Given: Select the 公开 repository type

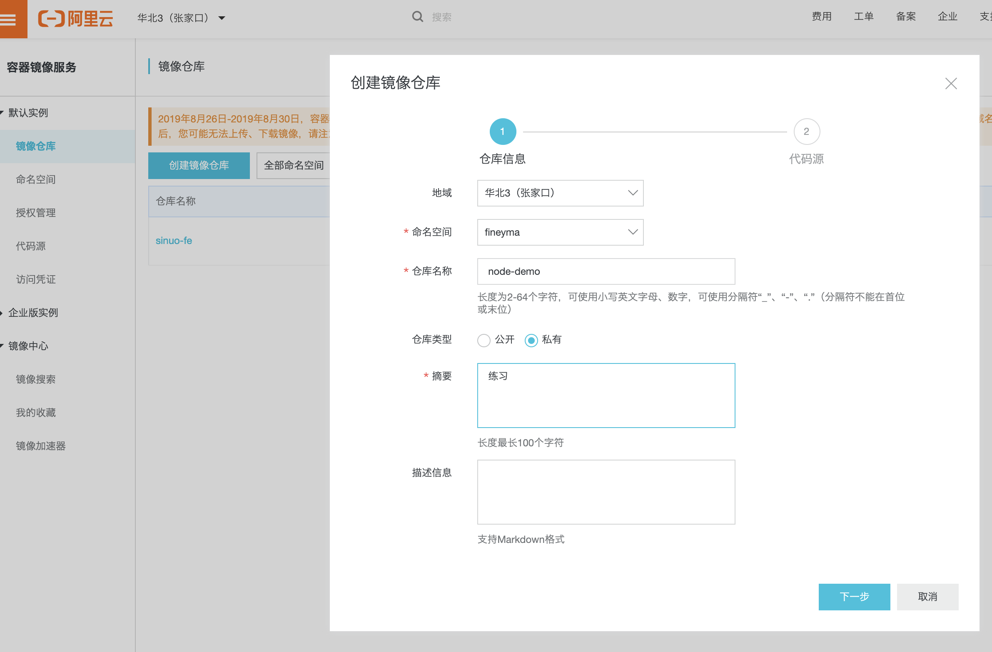Looking at the screenshot, I should (x=484, y=341).
